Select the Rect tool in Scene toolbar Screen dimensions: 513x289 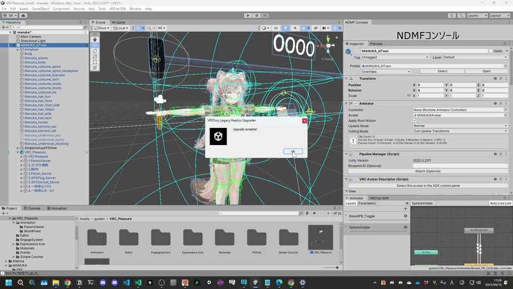[x=95, y=62]
